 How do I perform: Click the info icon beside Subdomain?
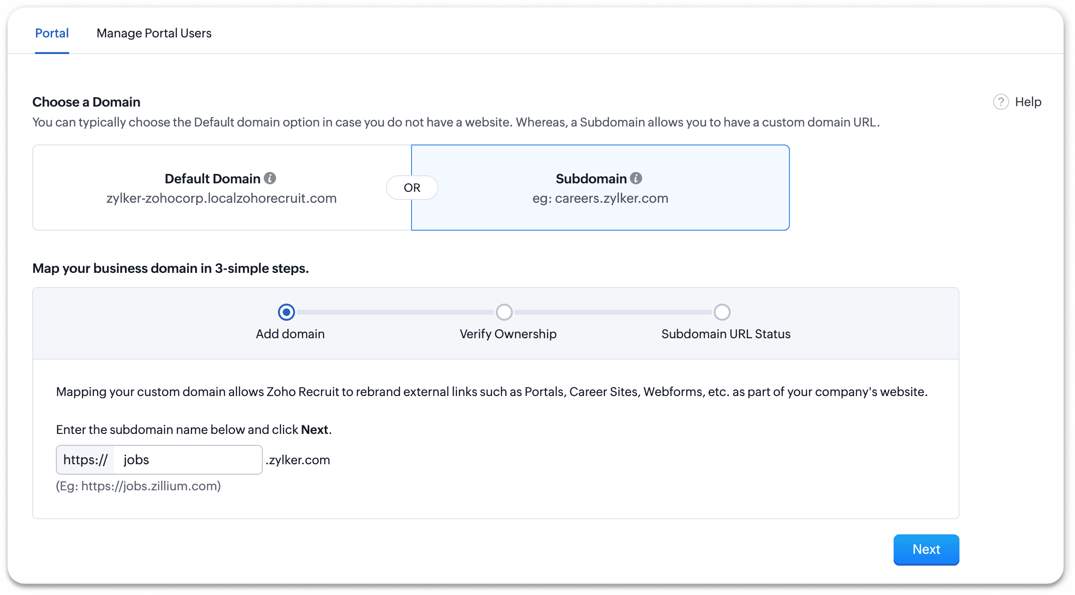pyautogui.click(x=636, y=178)
